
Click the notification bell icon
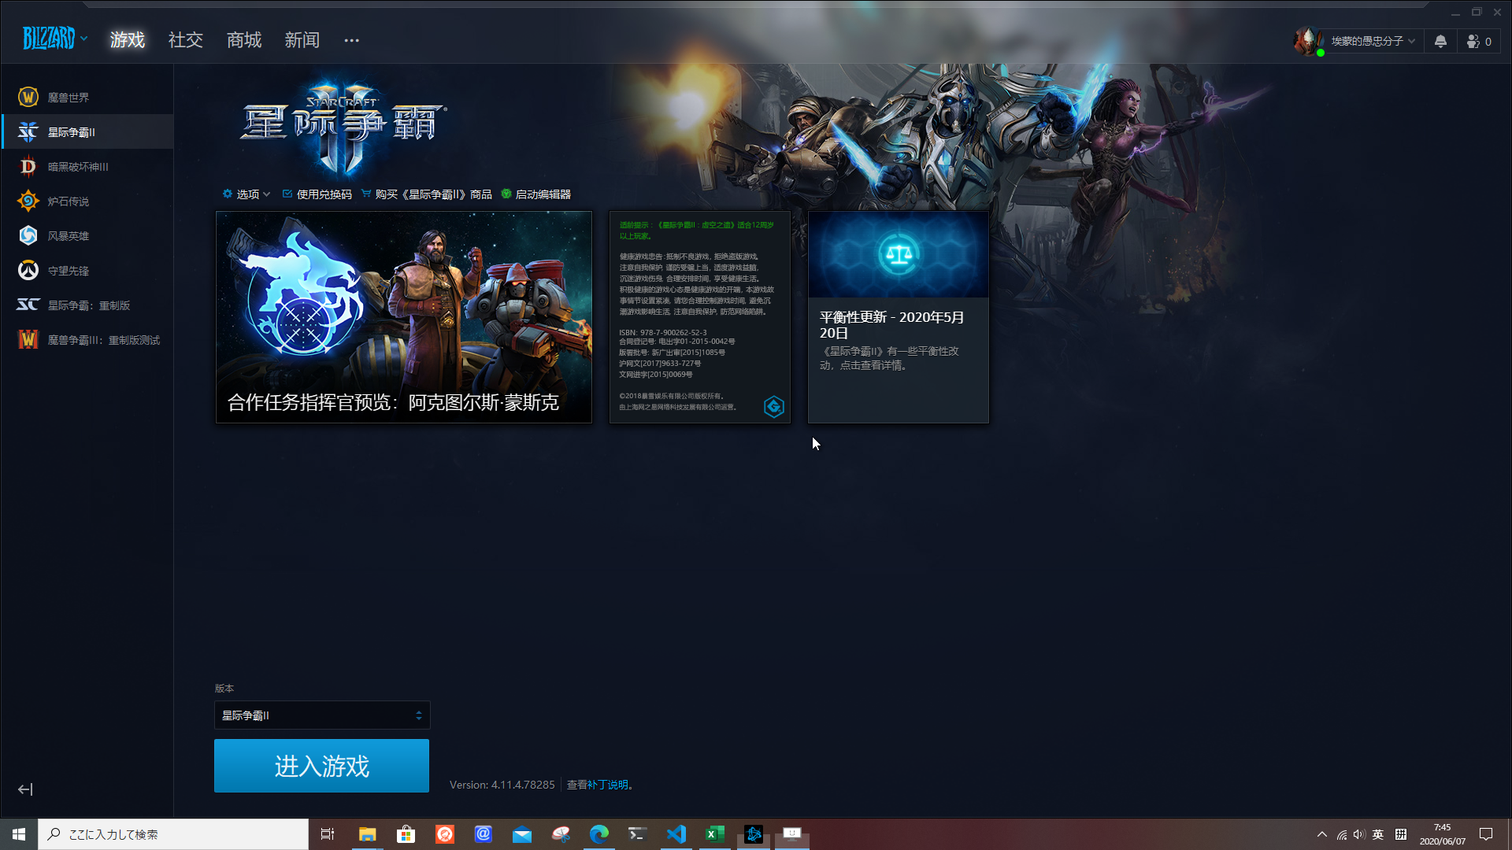(x=1440, y=42)
